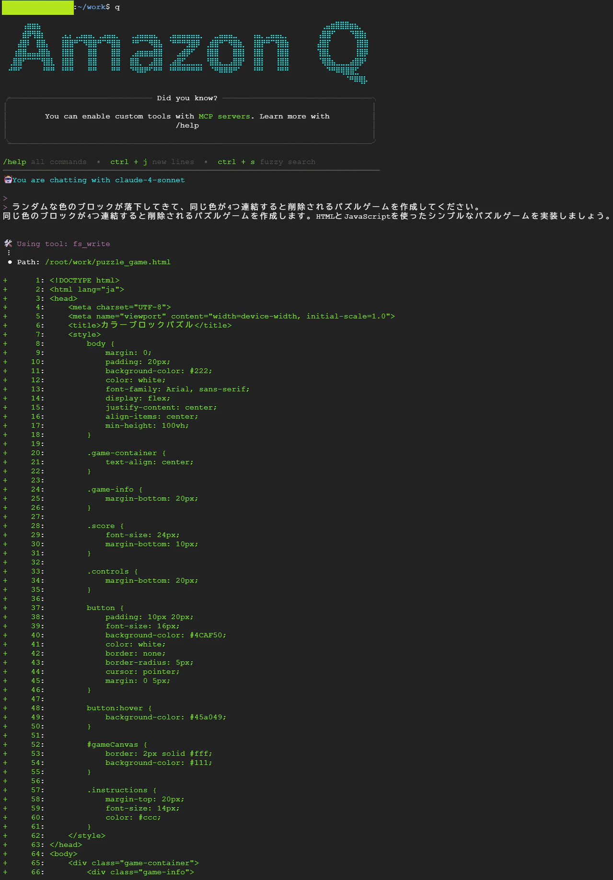Click 'background-color: #111;' line
The width and height of the screenshot is (613, 880).
tap(159, 763)
